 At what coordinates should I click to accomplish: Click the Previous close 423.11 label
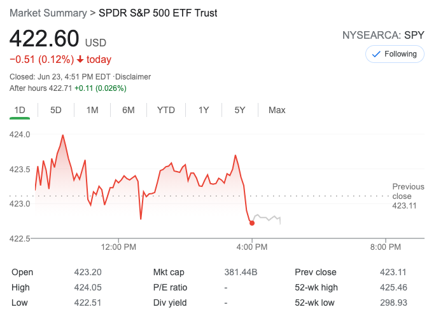[408, 196]
